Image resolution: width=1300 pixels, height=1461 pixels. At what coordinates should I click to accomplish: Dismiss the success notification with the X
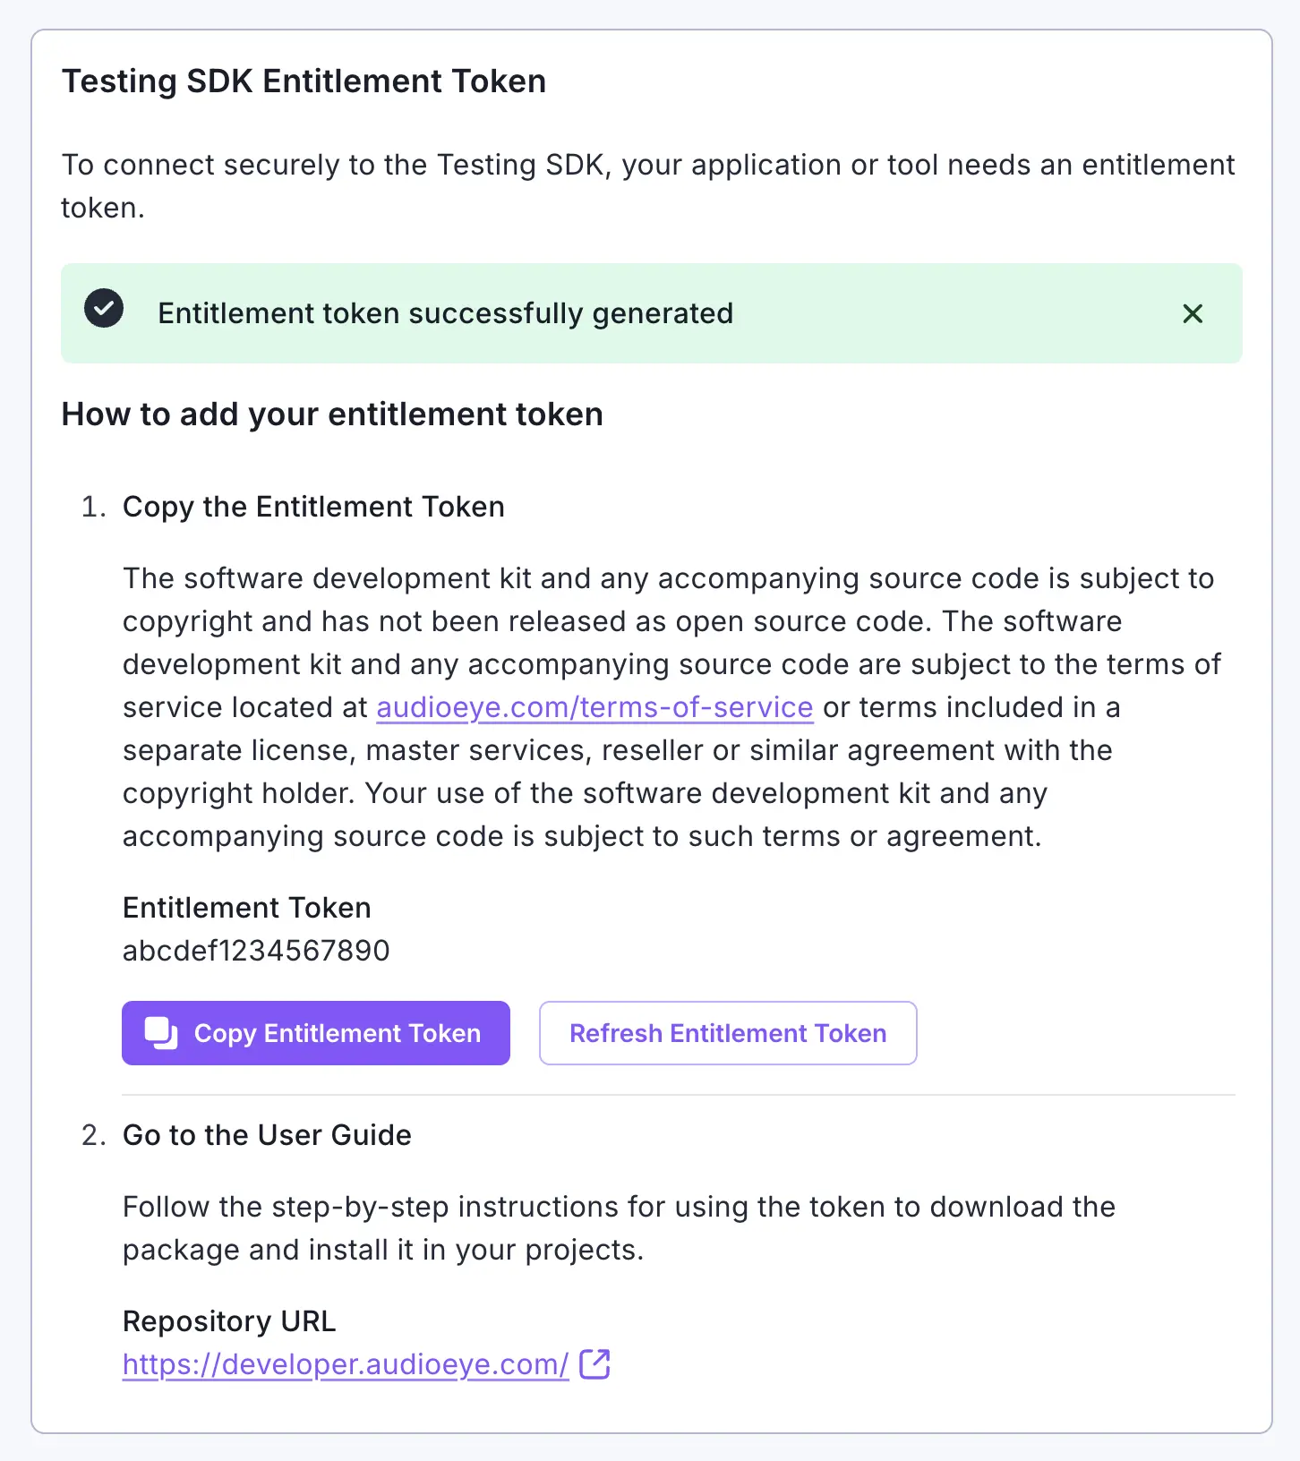(1193, 314)
